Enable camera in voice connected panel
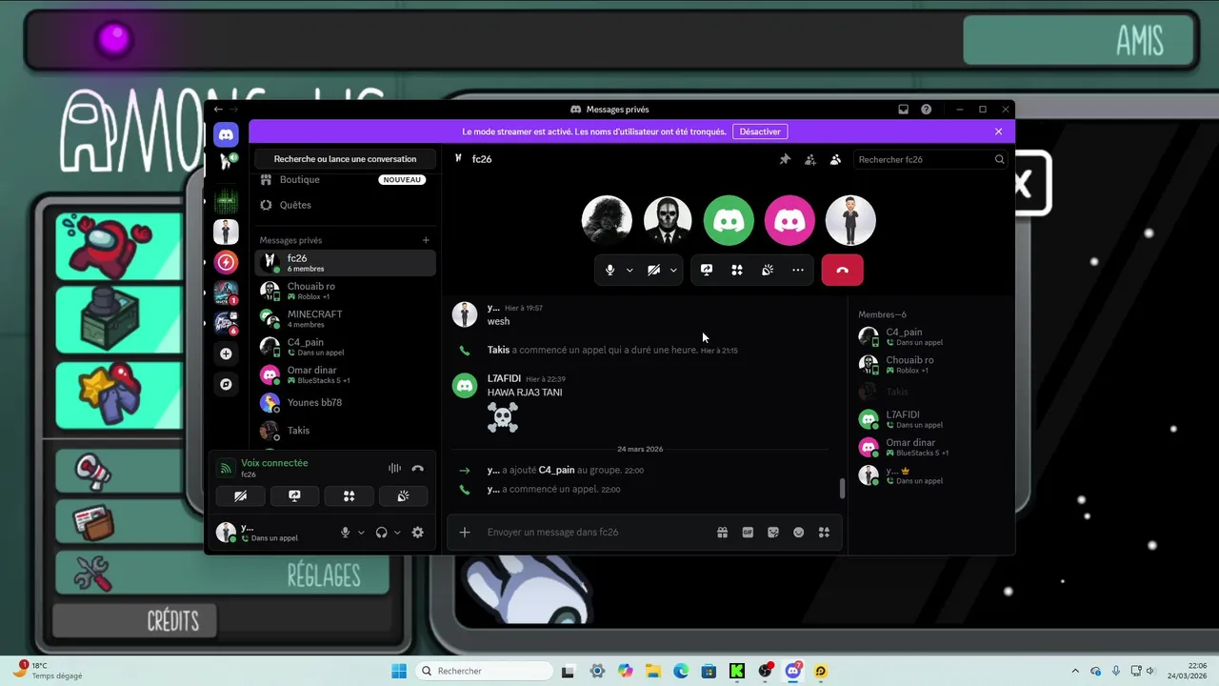Image resolution: width=1219 pixels, height=686 pixels. 240,495
